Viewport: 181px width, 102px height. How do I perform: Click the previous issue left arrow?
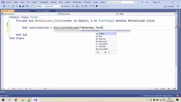[26, 89]
